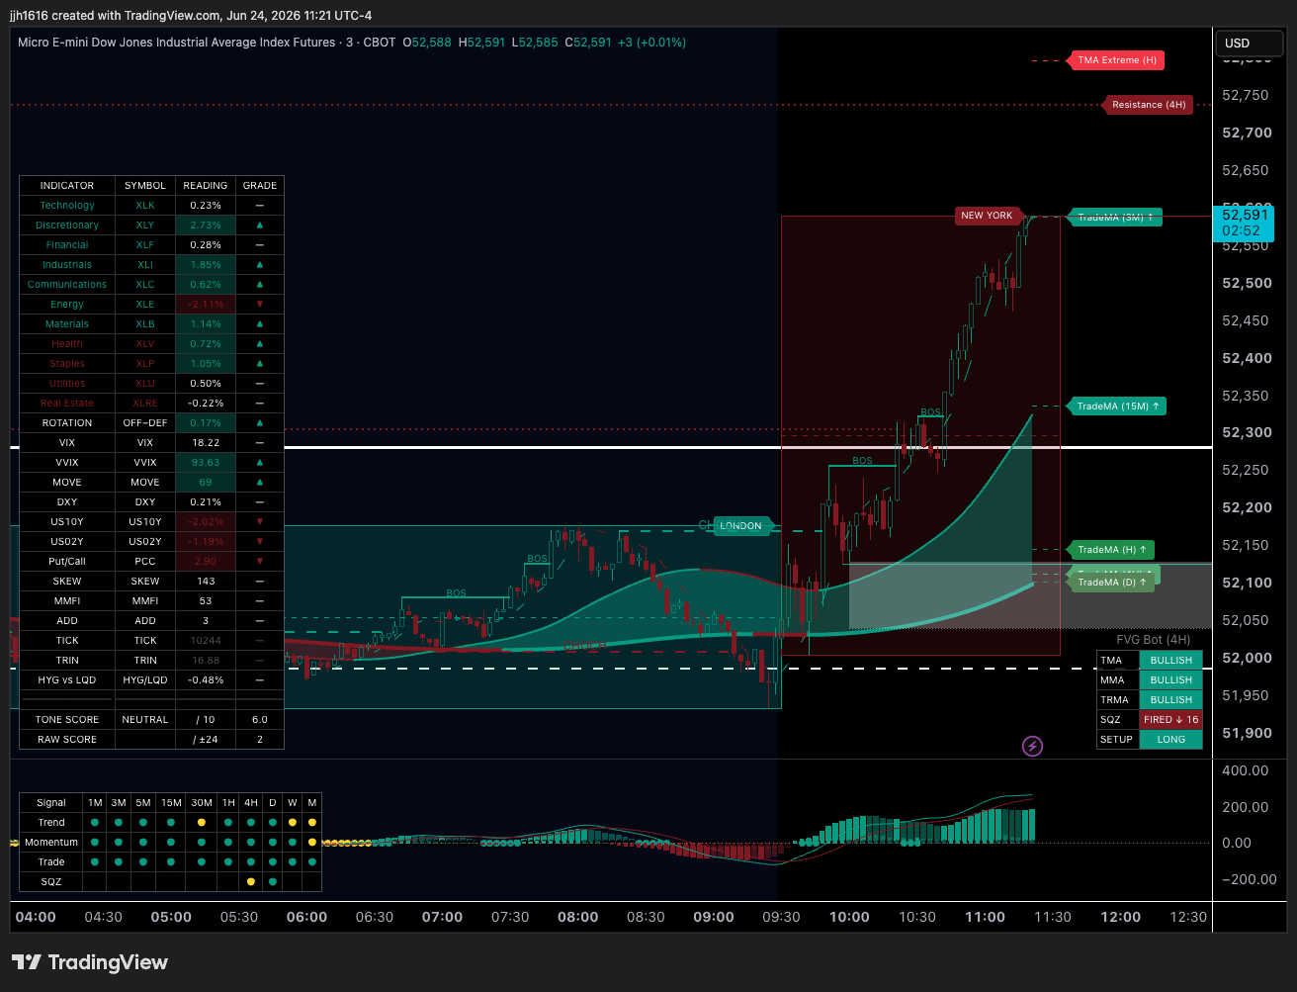
Task: Click the Energy -2.11% reading cell
Action: tap(206, 305)
